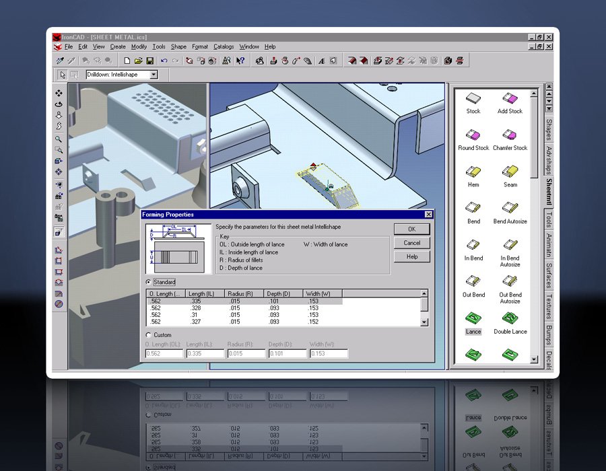Select the Out Bend shape
This screenshot has width=606, height=471.
(473, 287)
